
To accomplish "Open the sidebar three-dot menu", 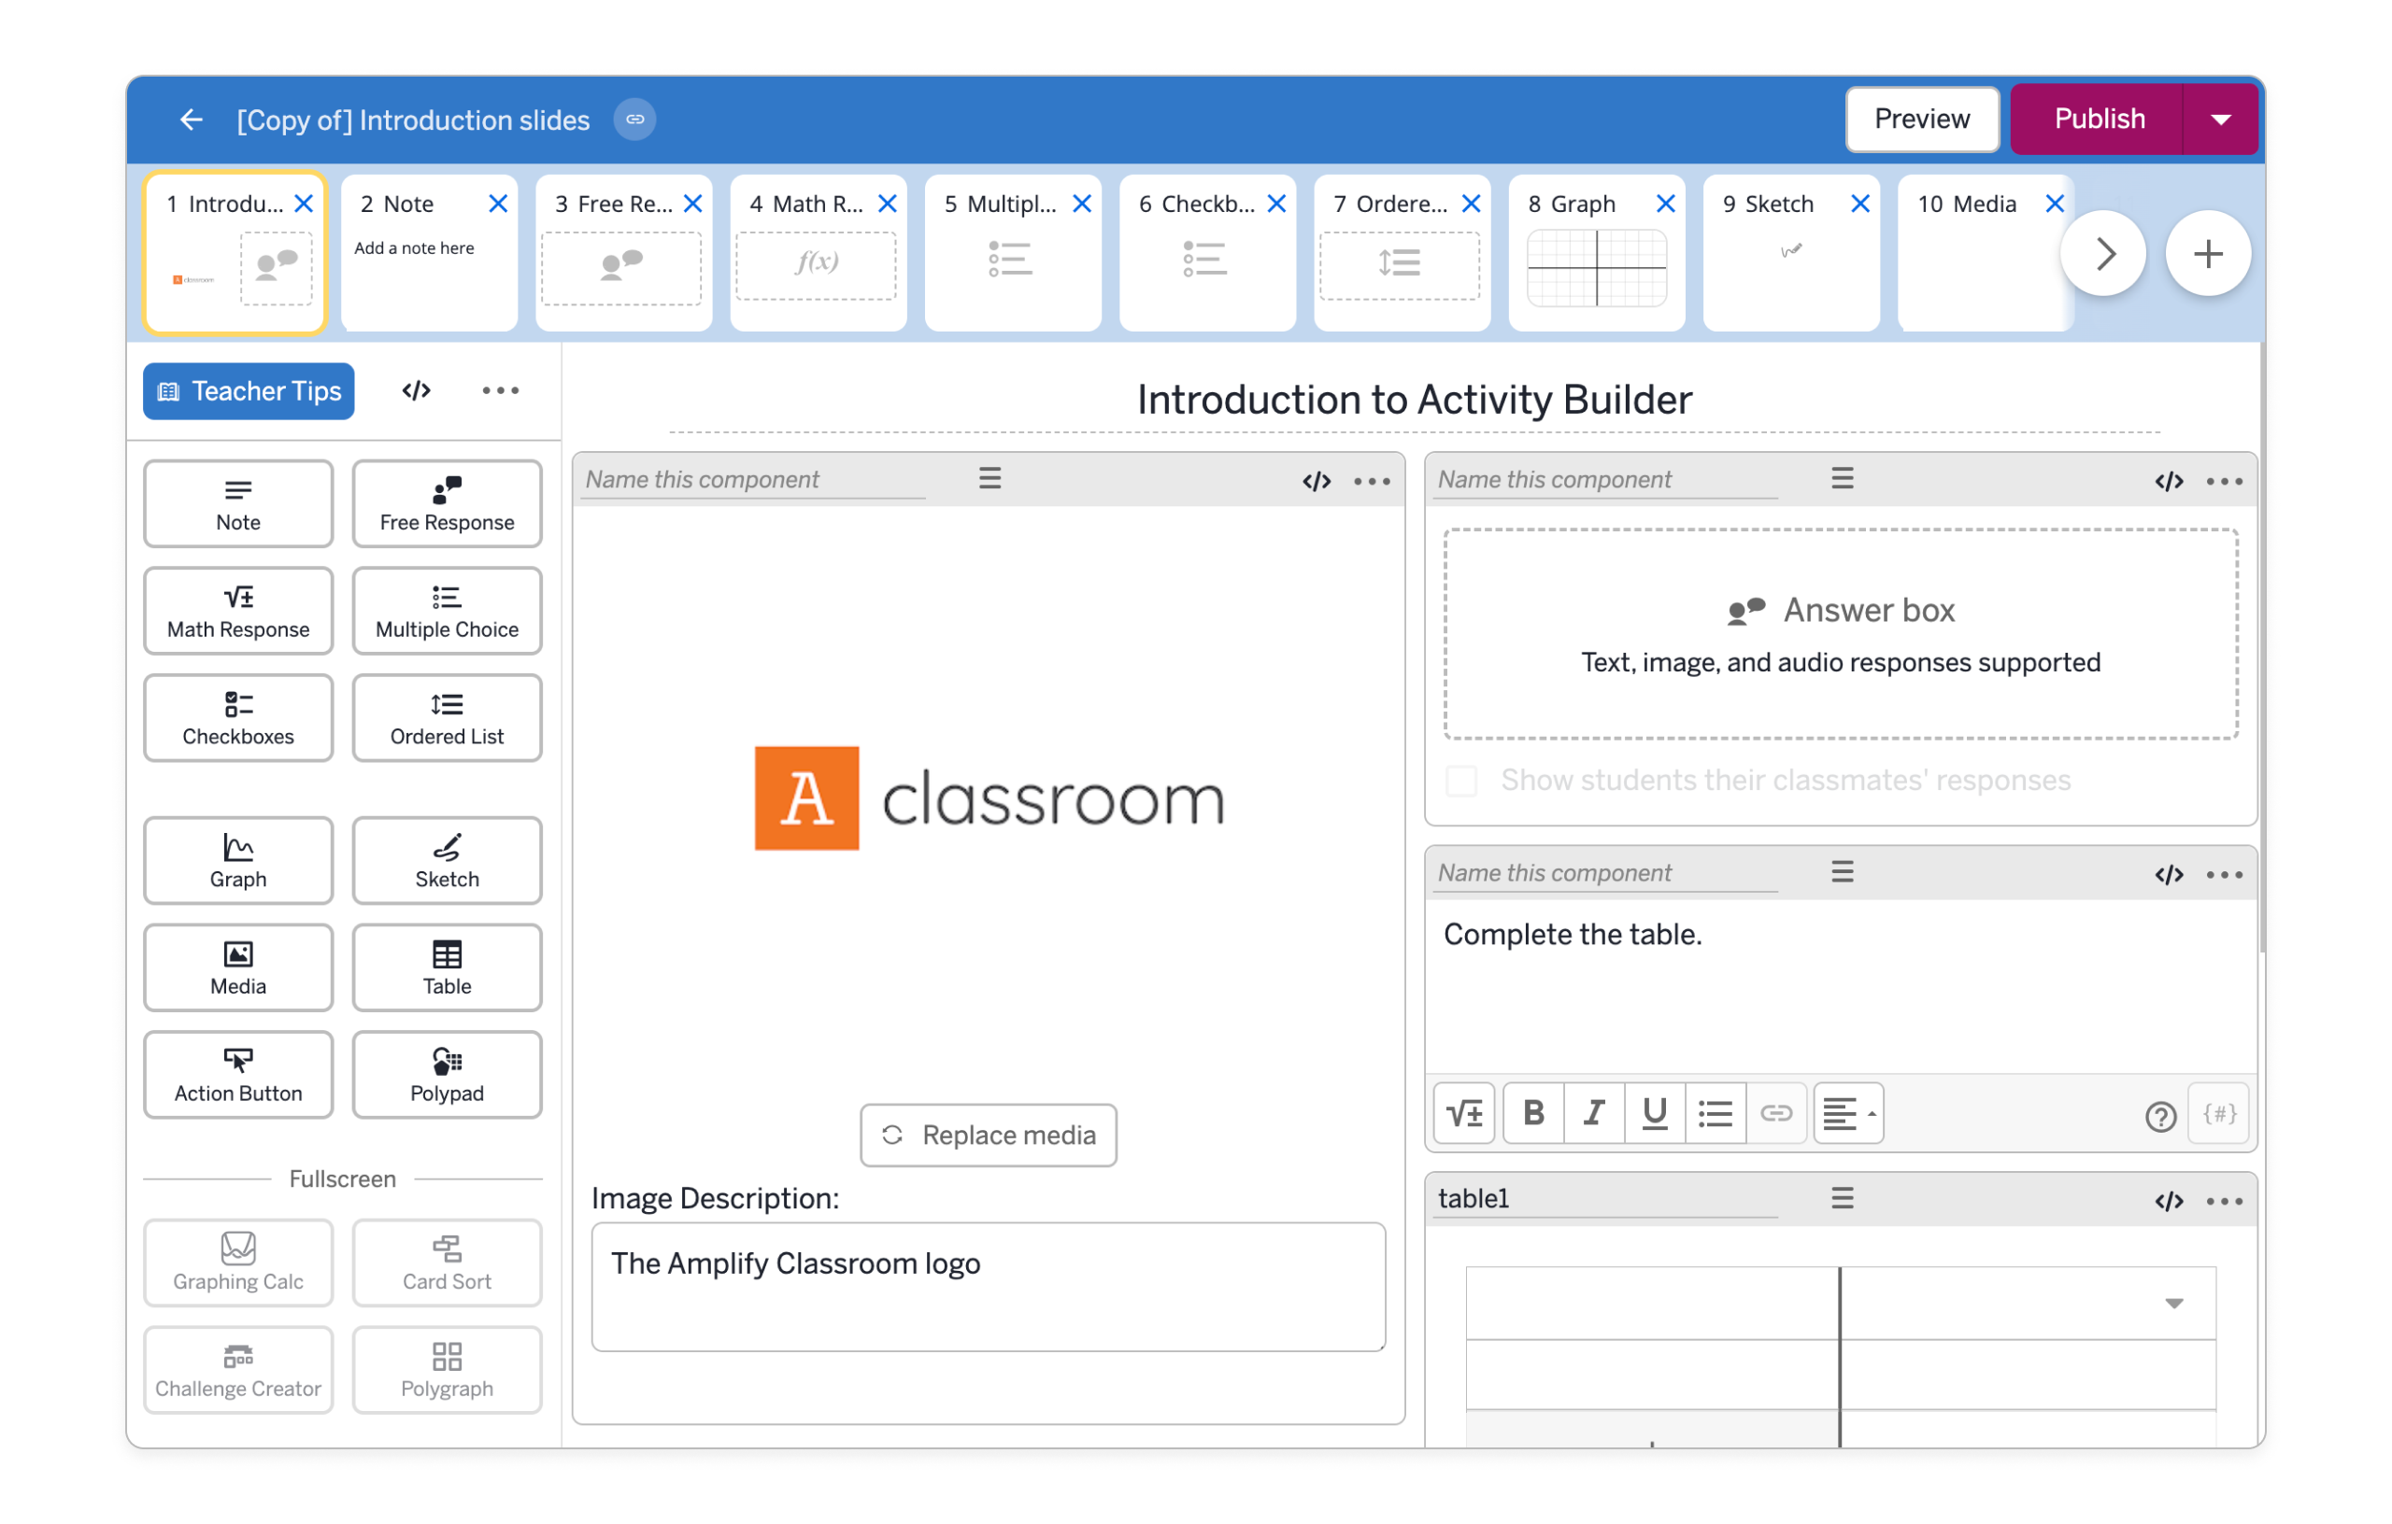I will 501,391.
